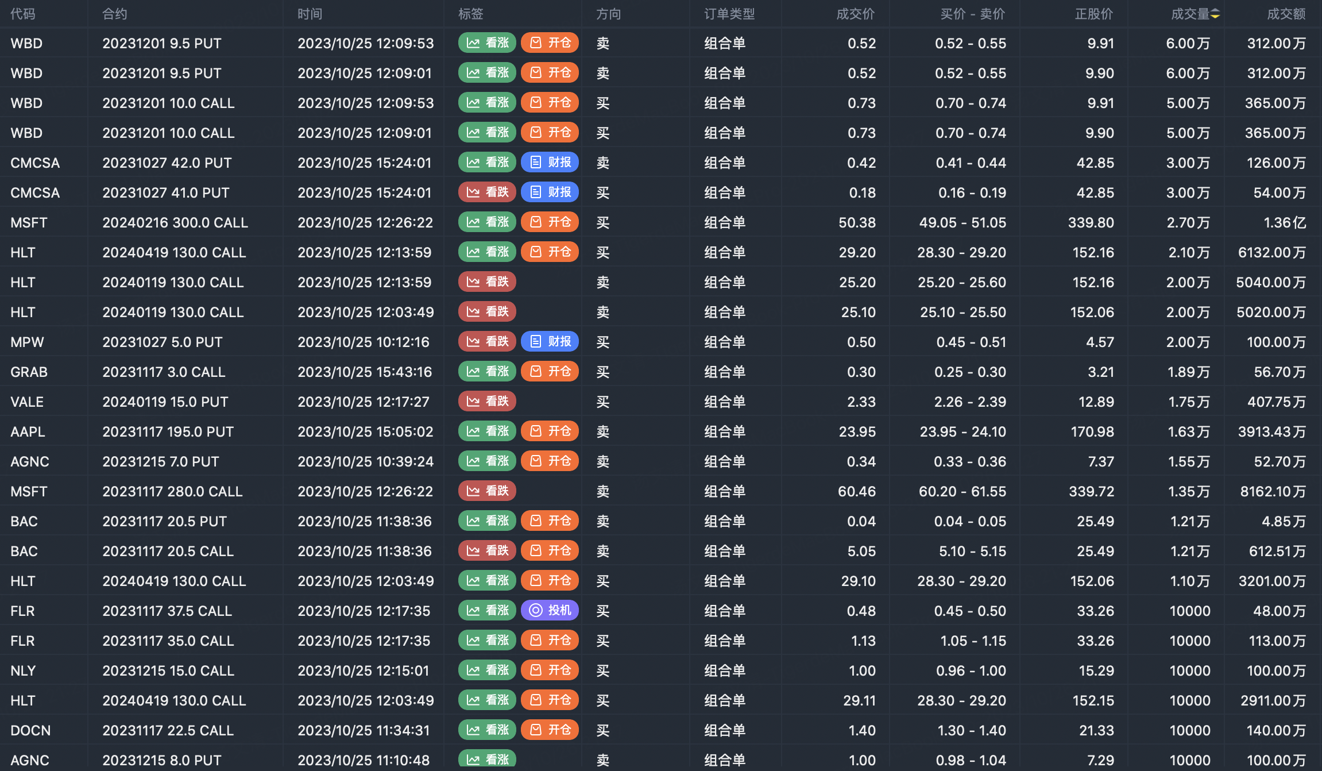The image size is (1322, 771).
Task: Select the GRAB ticker code
Action: tap(29, 372)
